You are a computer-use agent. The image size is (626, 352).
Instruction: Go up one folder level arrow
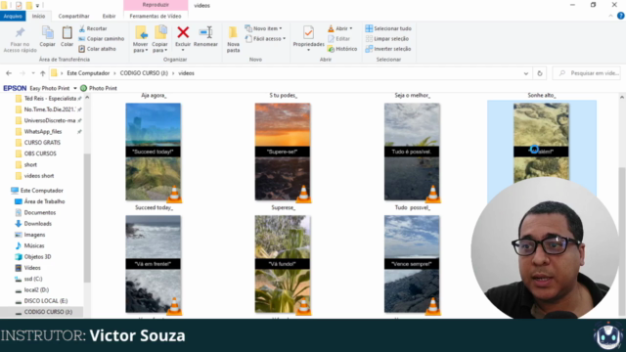pyautogui.click(x=43, y=73)
